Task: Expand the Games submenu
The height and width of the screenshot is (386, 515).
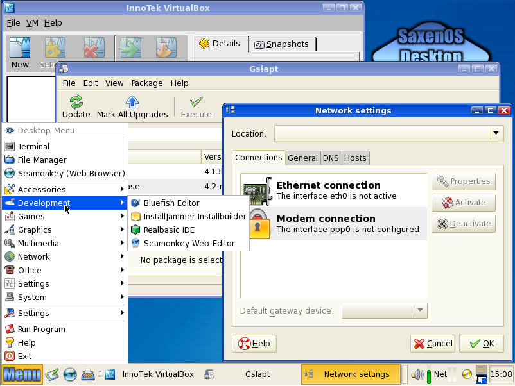Action: [x=65, y=217]
